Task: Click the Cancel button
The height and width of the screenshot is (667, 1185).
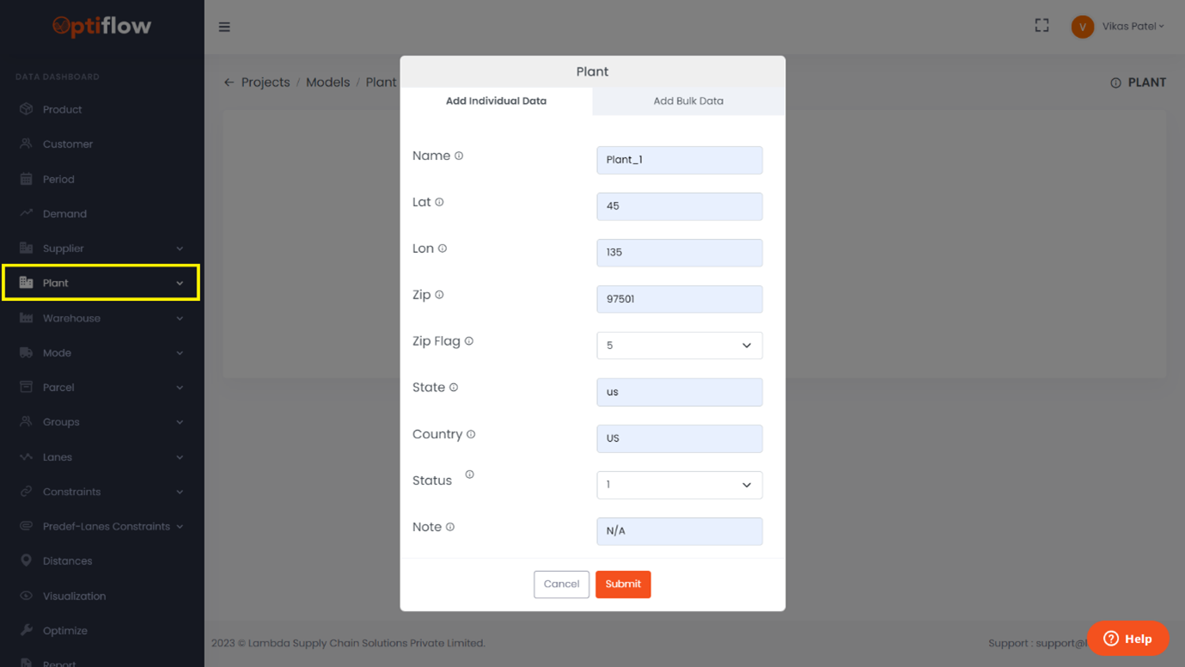Action: tap(561, 584)
